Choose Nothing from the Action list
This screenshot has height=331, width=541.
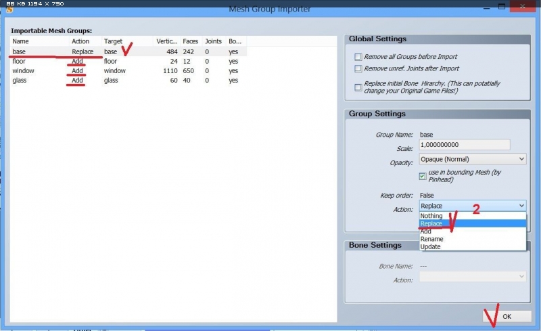(x=431, y=216)
